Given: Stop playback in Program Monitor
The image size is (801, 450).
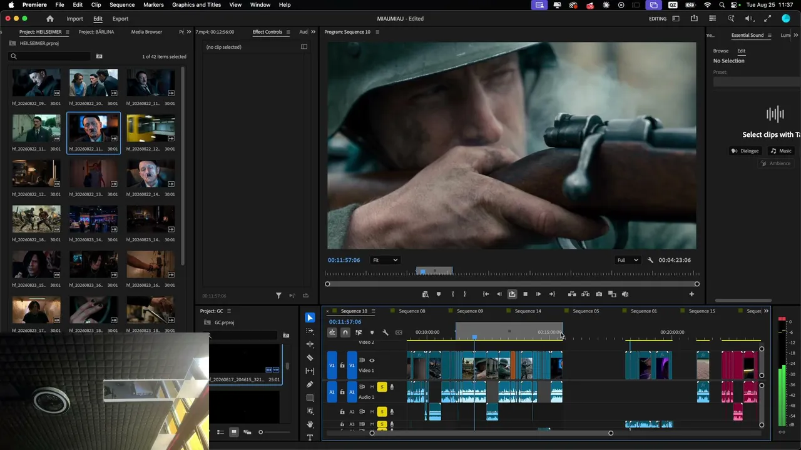Looking at the screenshot, I should click(x=525, y=294).
